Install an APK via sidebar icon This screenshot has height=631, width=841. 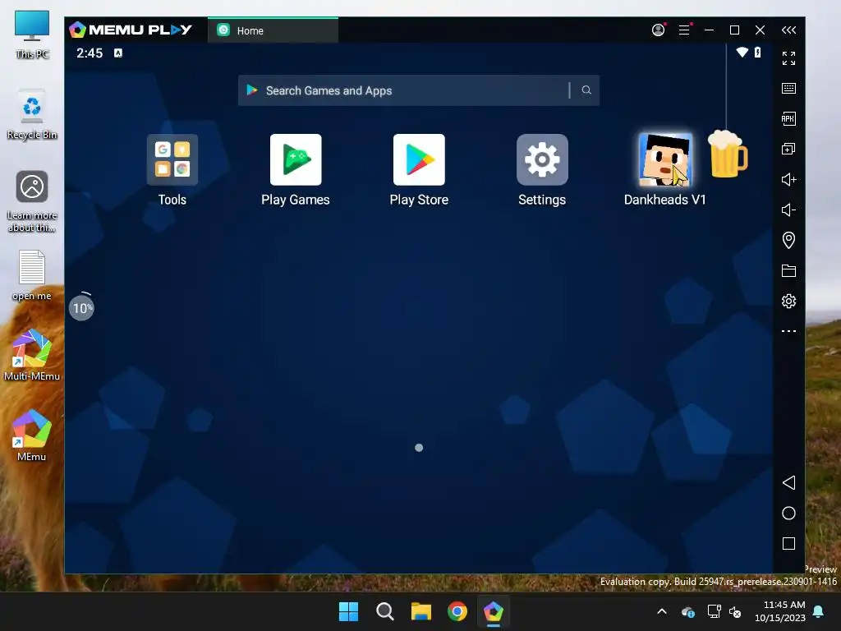[x=788, y=118]
